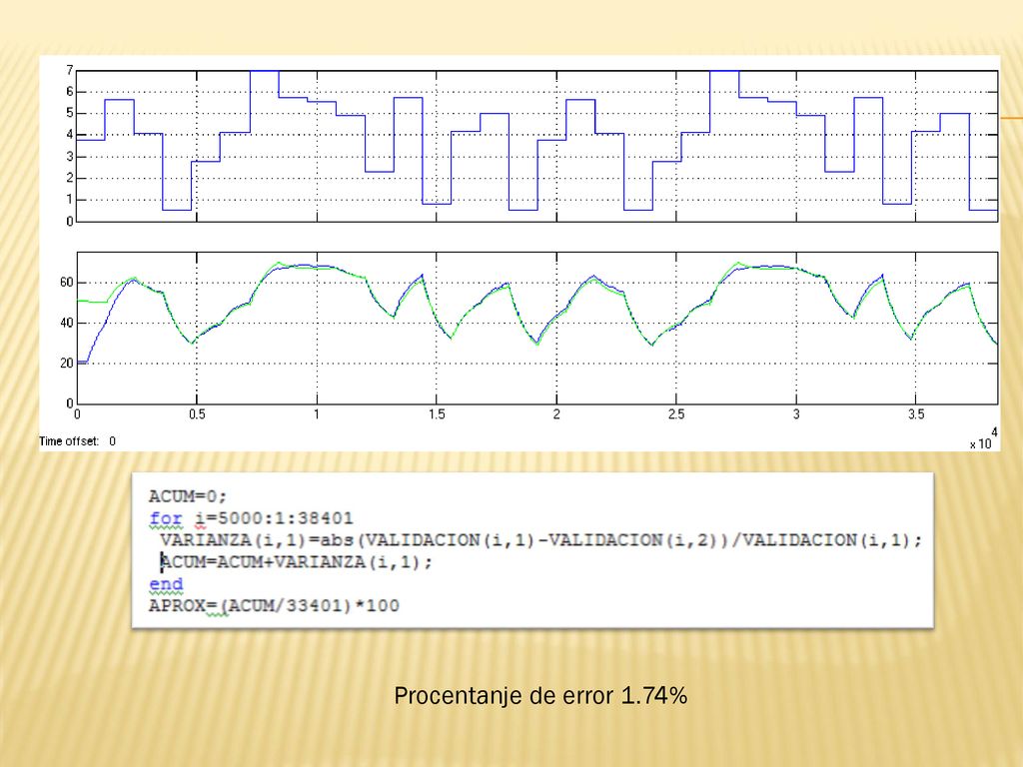Click x-axis tick label '3.5'
The image size is (1023, 767).
(x=916, y=414)
